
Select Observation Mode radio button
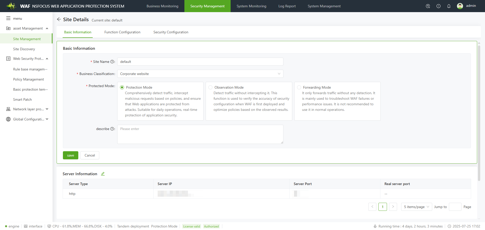click(210, 87)
